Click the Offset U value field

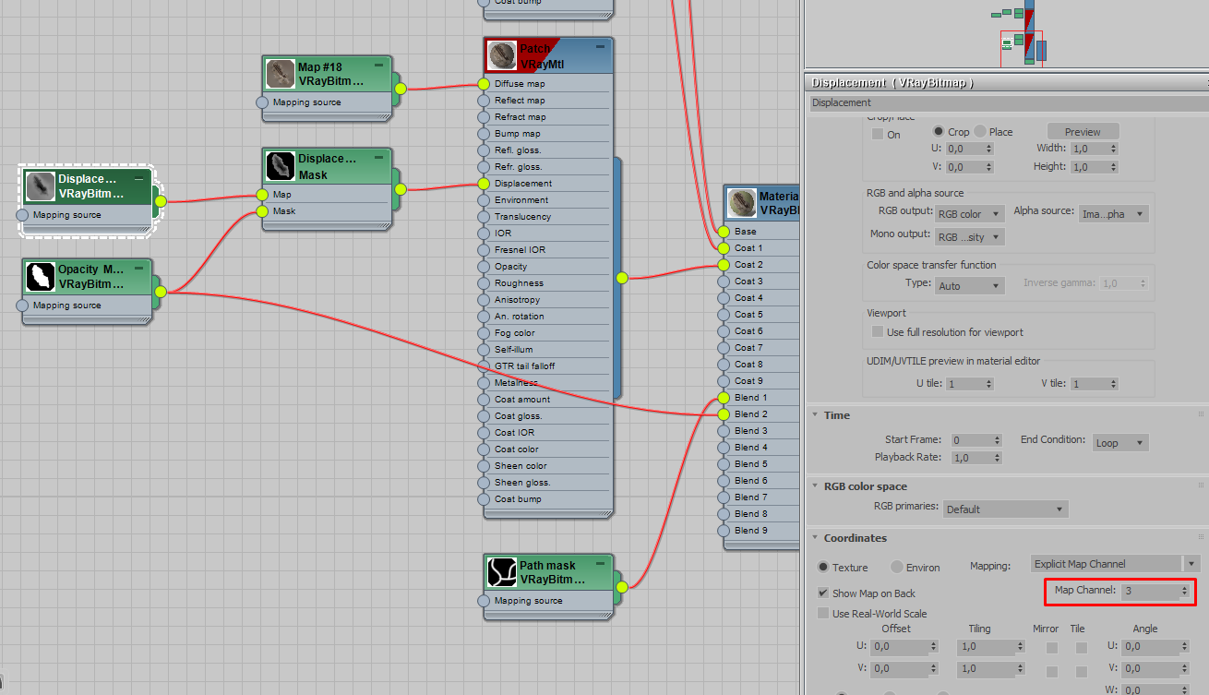[899, 647]
